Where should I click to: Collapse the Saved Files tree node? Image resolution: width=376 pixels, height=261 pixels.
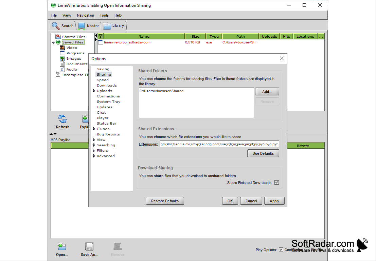coord(53,42)
